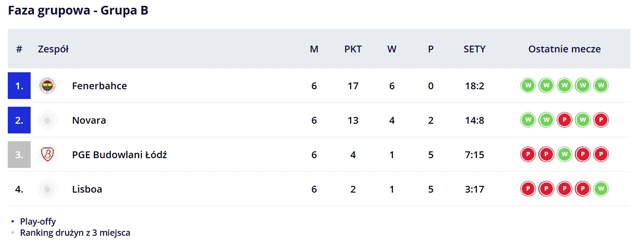Click the Lisboa team logo
The height and width of the screenshot is (245, 638).
click(x=48, y=189)
